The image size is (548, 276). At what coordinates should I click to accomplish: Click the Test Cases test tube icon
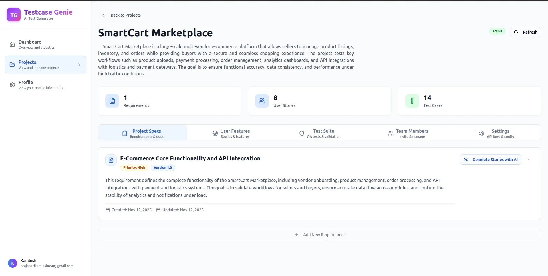[x=412, y=101]
